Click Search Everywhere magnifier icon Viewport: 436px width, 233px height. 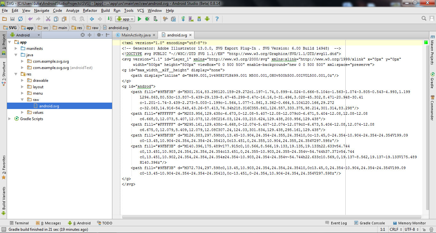tap(424, 19)
